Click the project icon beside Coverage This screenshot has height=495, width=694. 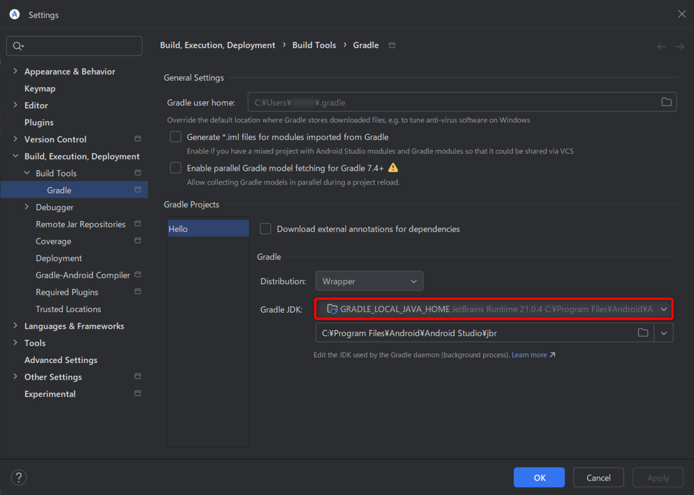coord(138,241)
